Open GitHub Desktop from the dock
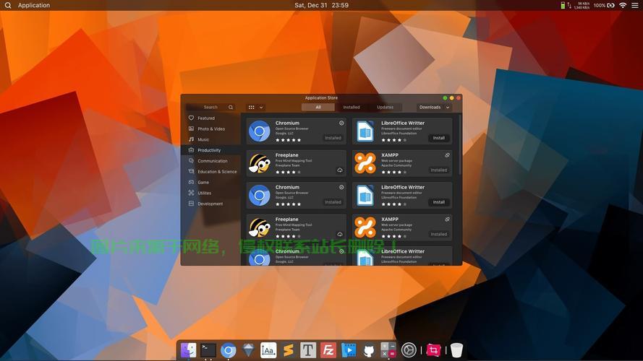This screenshot has width=643, height=361. (368, 350)
